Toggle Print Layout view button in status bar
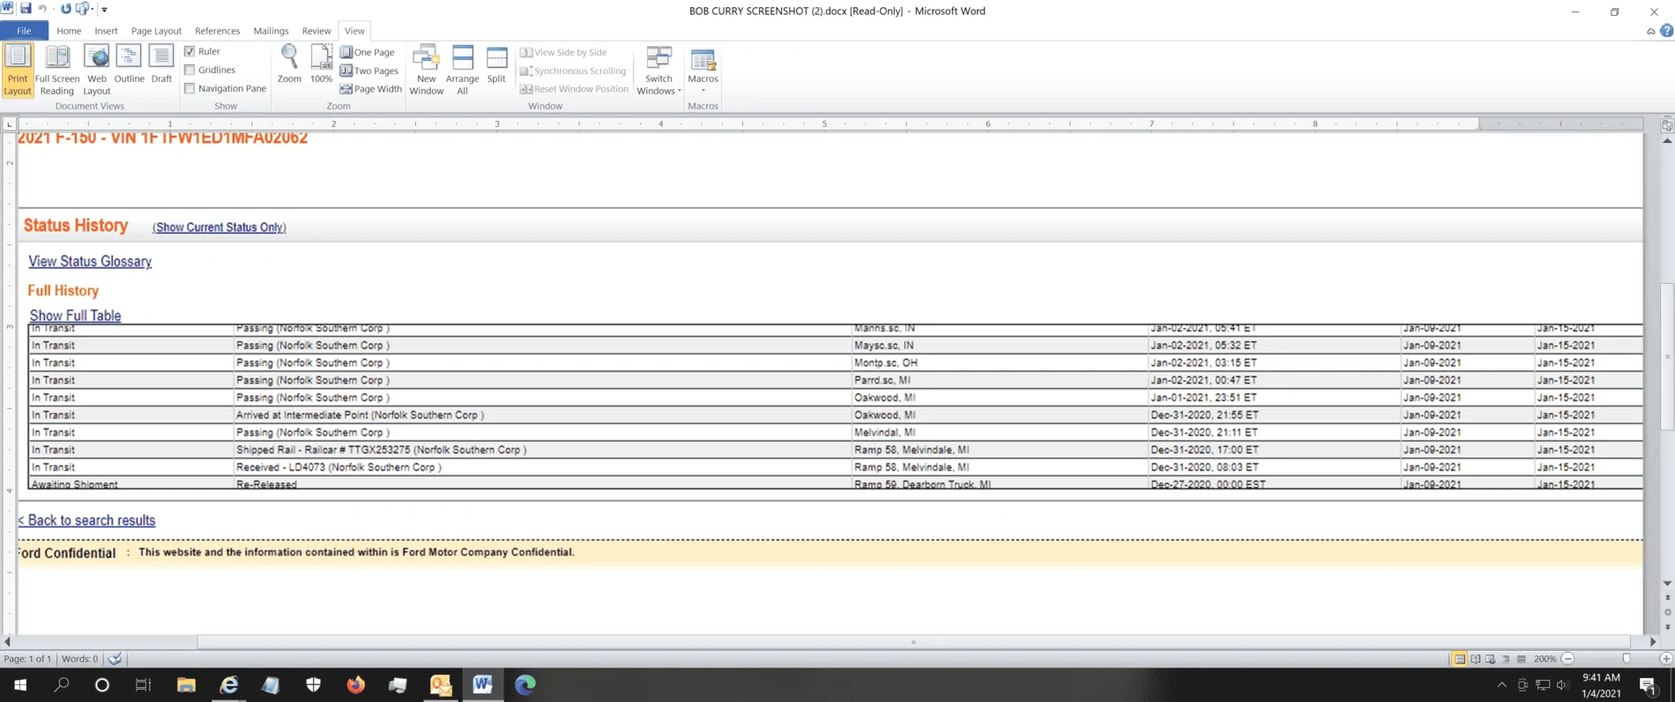1675x702 pixels. click(x=1460, y=659)
